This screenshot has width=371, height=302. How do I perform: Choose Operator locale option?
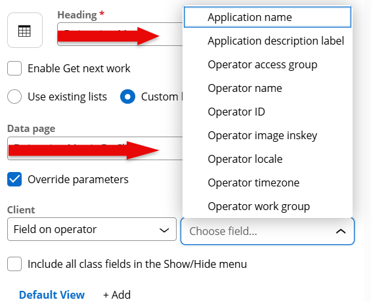(267, 159)
